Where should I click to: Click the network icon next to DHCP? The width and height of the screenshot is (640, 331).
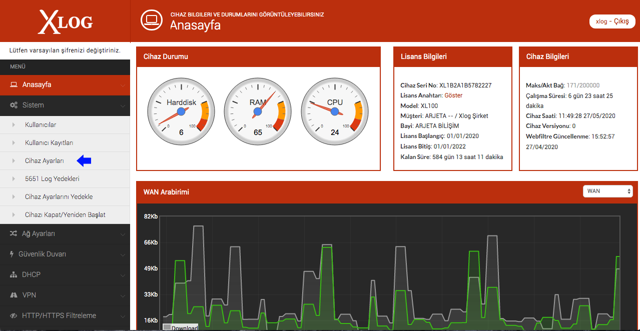tap(14, 274)
